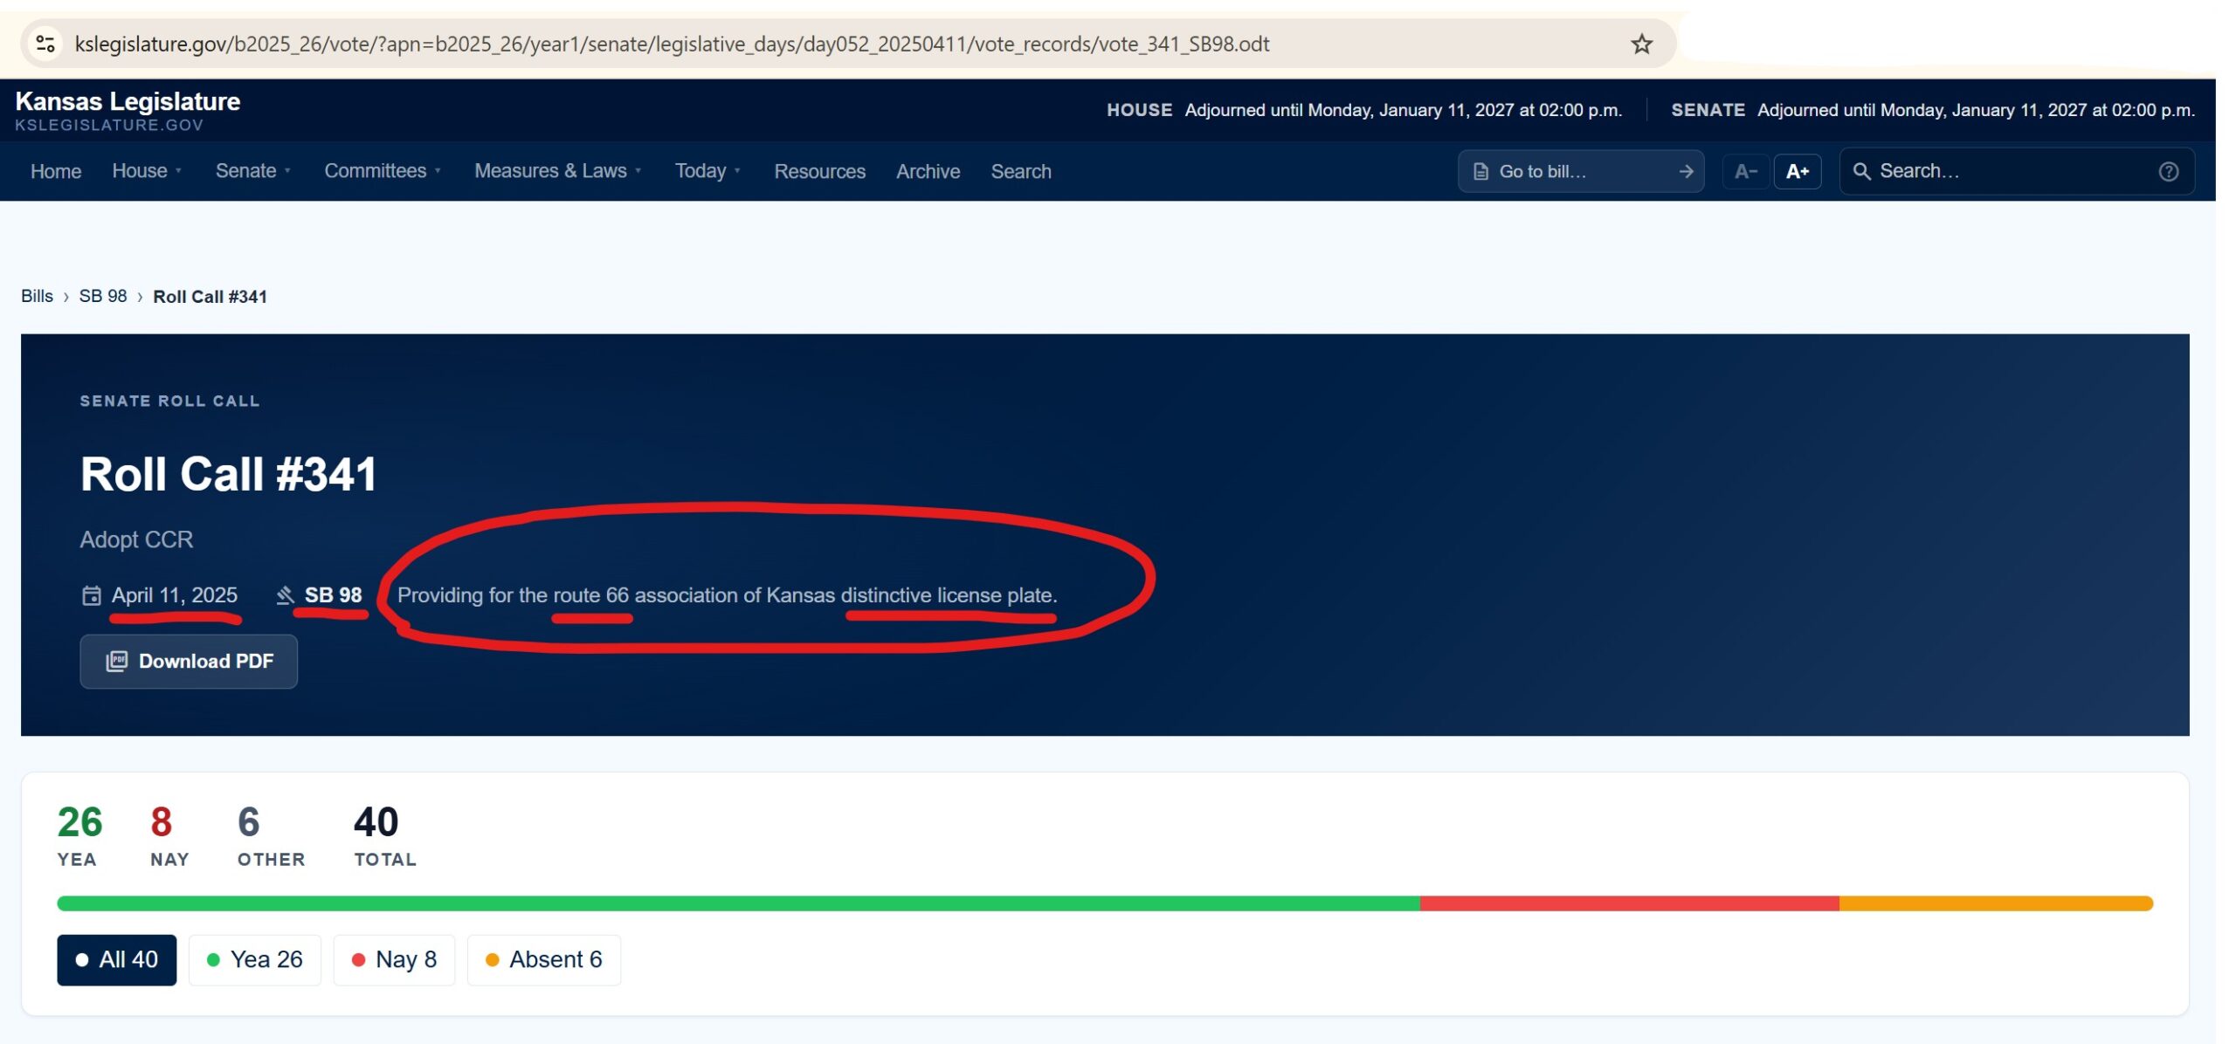Click the Search… input field
2236x1044 pixels.
coord(2017,172)
